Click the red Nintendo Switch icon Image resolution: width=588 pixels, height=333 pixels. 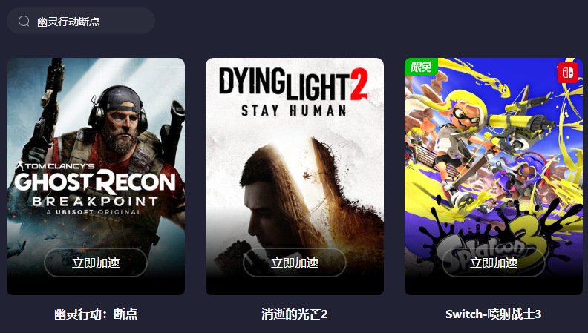click(568, 72)
